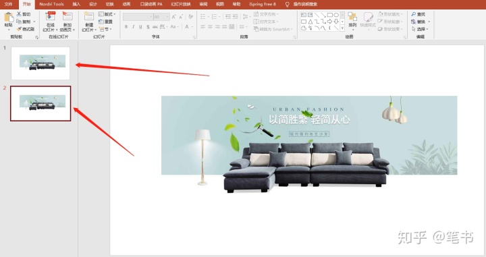The width and height of the screenshot is (486, 257).
Task: Open the Clipboard pane launcher
Action: tap(36, 37)
